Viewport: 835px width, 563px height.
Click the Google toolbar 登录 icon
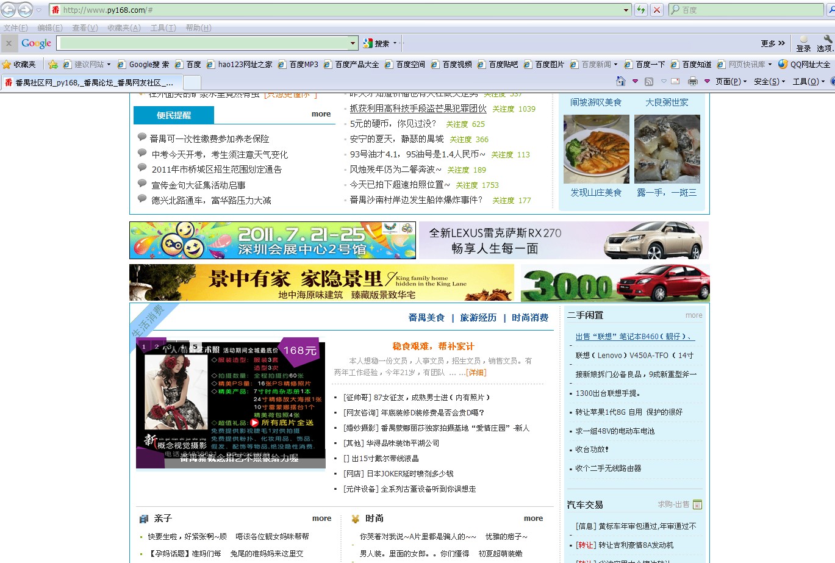click(803, 43)
